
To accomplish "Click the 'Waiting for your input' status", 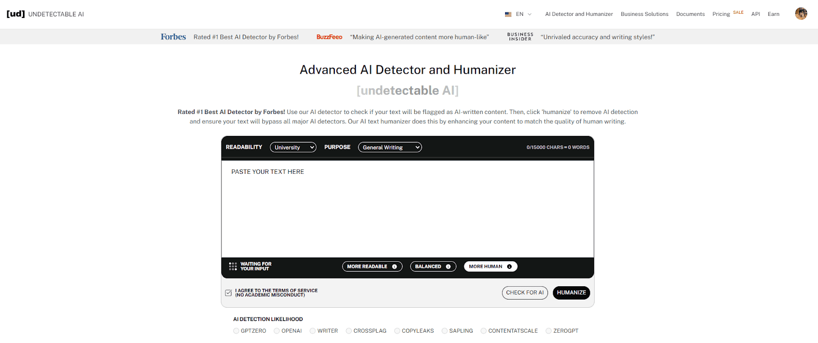I will pyautogui.click(x=256, y=266).
